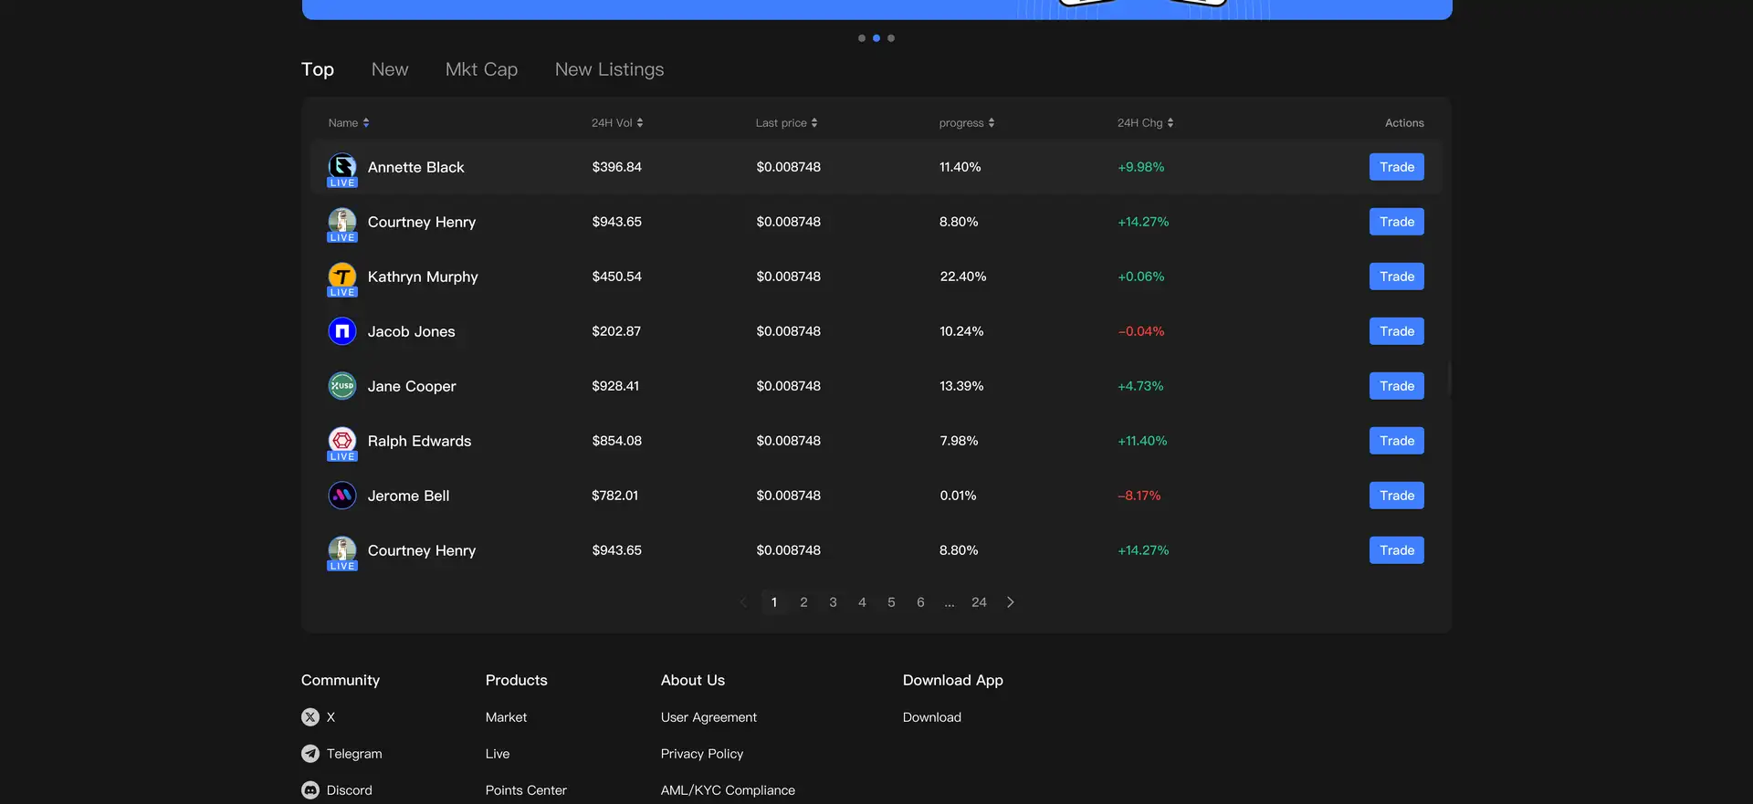Click Trade button for Annette Black
This screenshot has height=804, width=1753.
click(x=1396, y=167)
